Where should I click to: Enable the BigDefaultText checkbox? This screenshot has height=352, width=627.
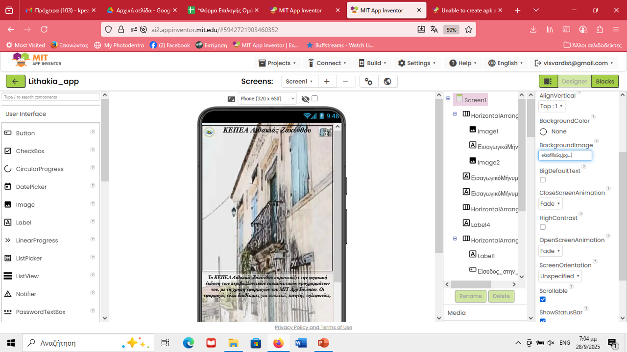pyautogui.click(x=543, y=180)
